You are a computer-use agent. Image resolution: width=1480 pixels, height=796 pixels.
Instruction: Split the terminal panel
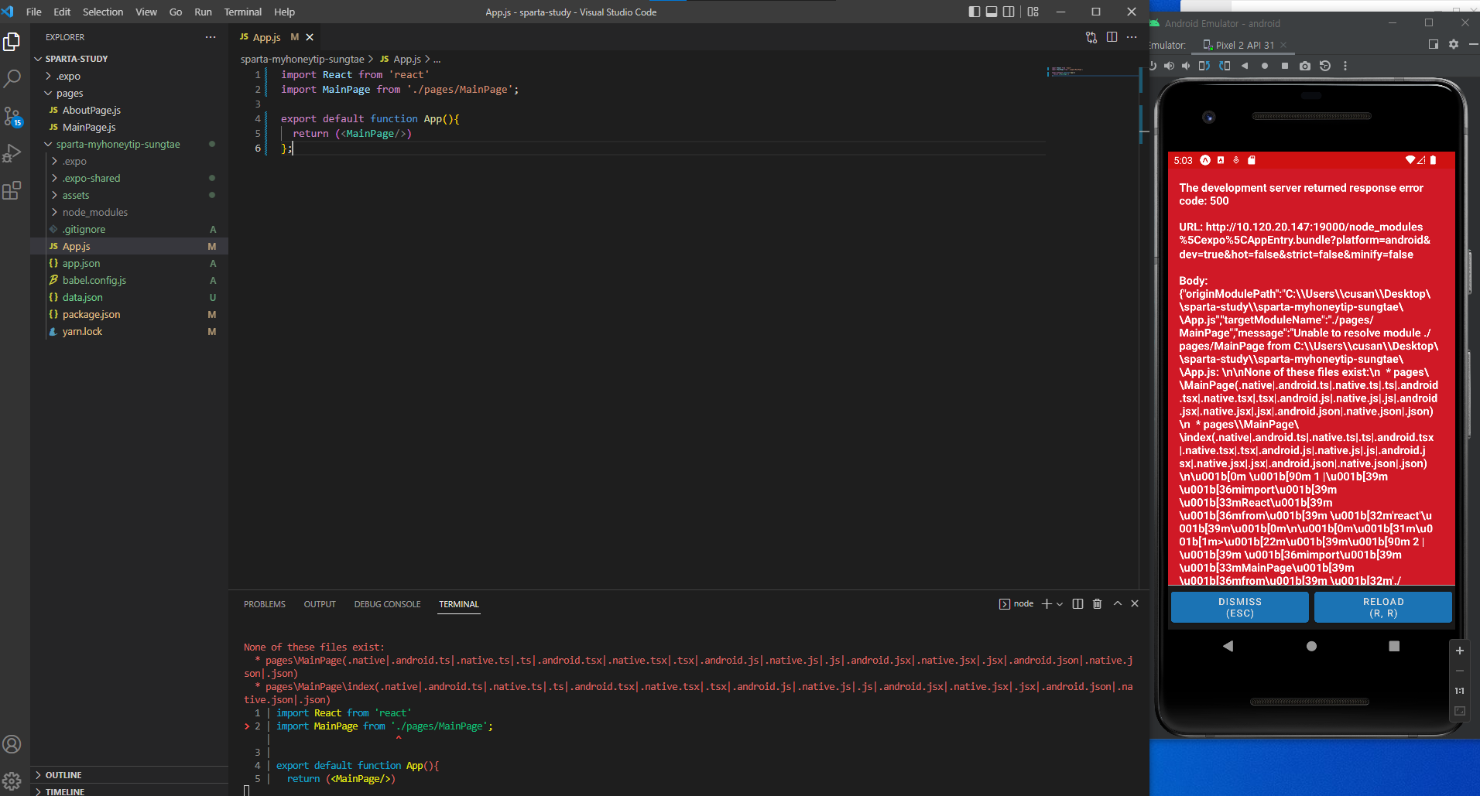(x=1077, y=604)
